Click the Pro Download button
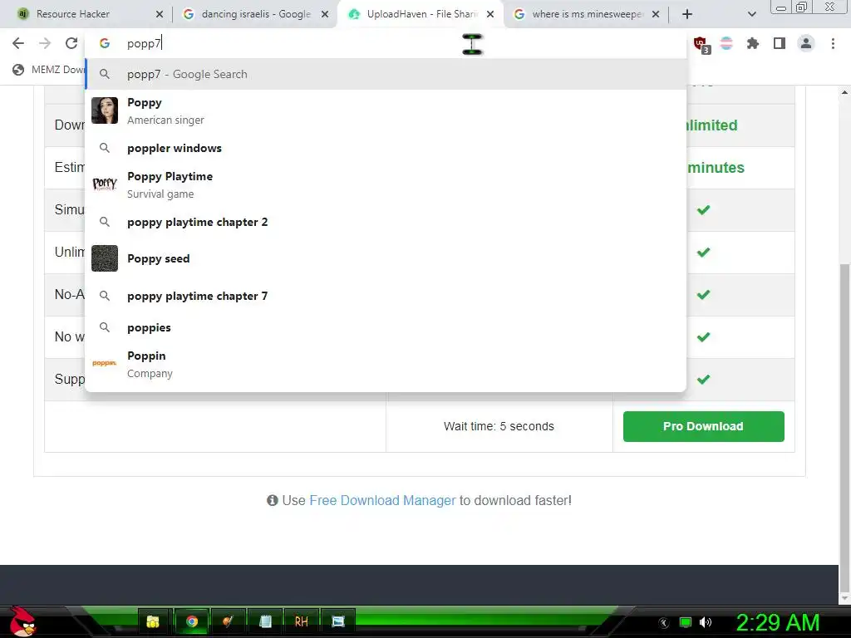 tap(703, 426)
